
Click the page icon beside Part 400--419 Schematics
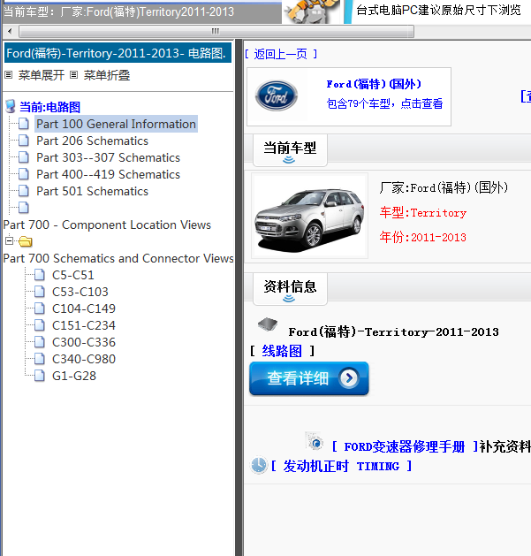tap(24, 174)
